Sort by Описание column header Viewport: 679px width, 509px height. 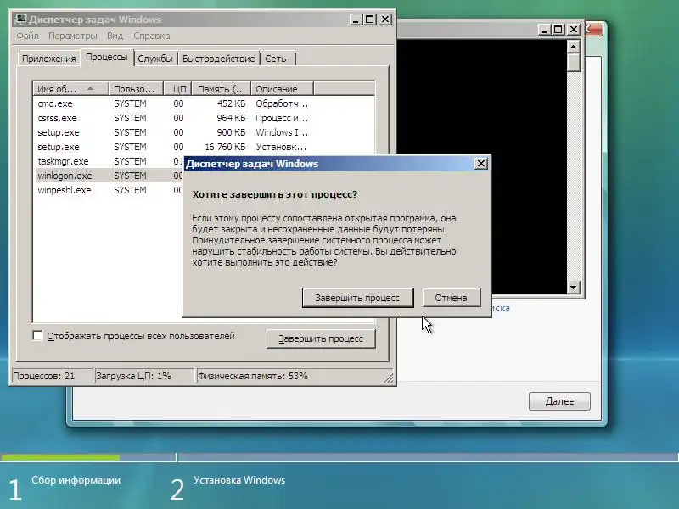point(283,89)
